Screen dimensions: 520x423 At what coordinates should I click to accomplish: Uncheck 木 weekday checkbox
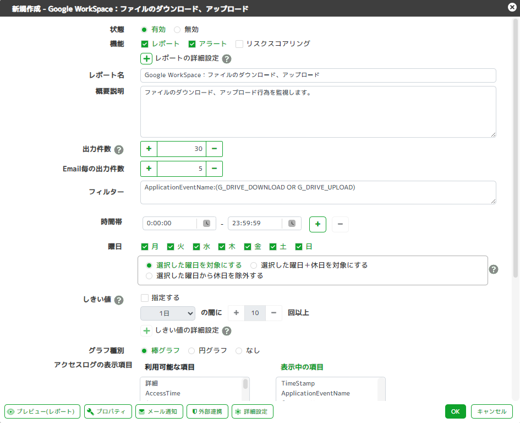pos(222,247)
